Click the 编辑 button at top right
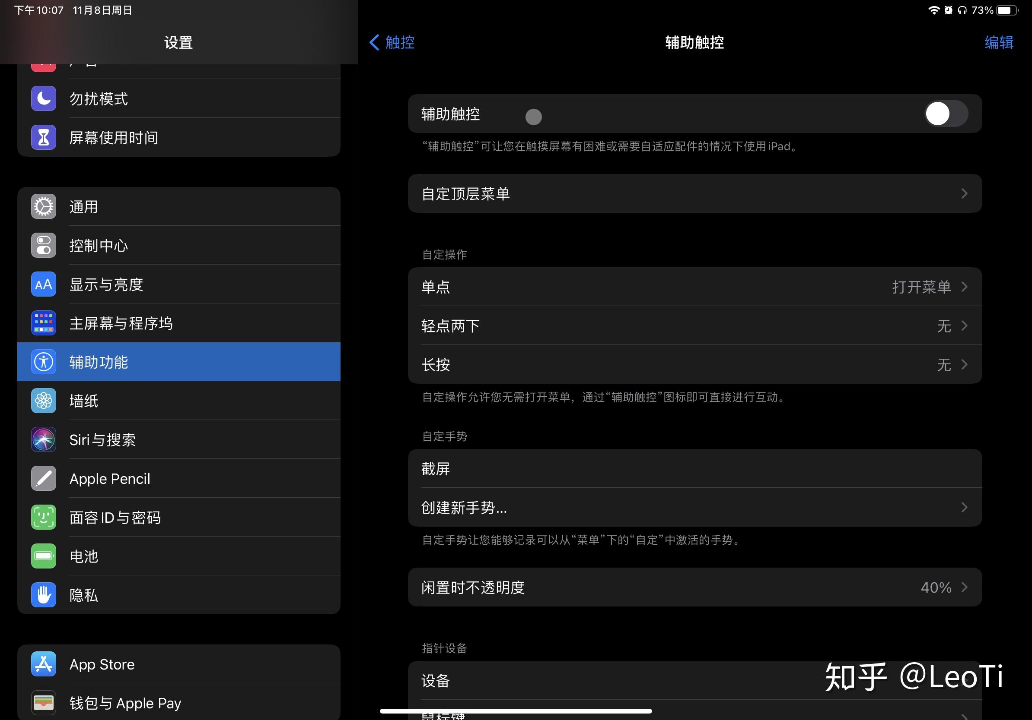The image size is (1032, 720). [1000, 43]
